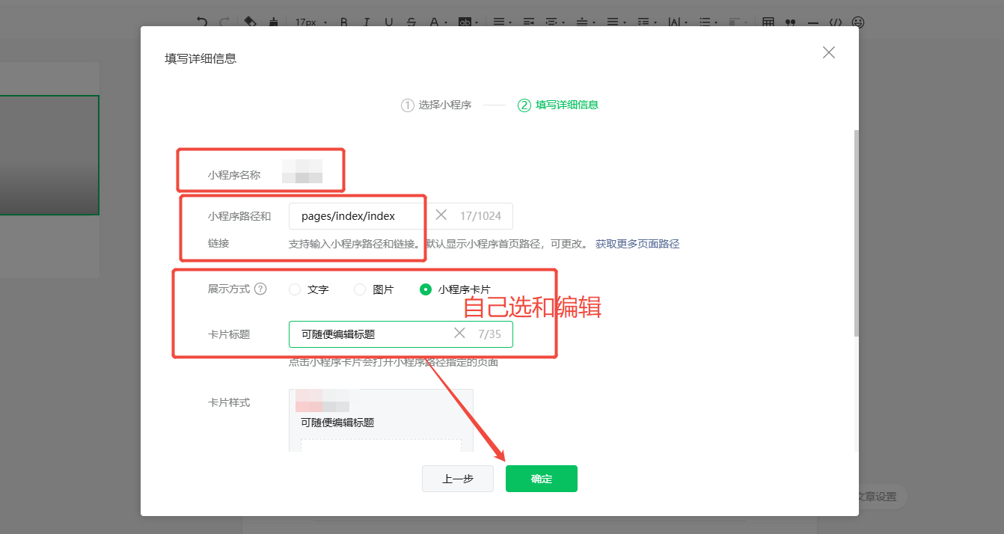This screenshot has height=534, width=1004.
Task: Clear the mini program path field
Action: tap(441, 215)
